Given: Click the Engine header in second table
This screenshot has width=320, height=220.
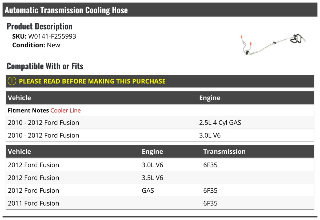Looking at the screenshot, I should click(x=153, y=152).
